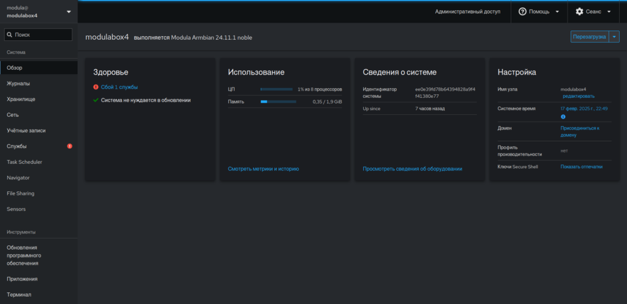
Task: Click the 7 часов назад uptime value
Action: pos(430,109)
